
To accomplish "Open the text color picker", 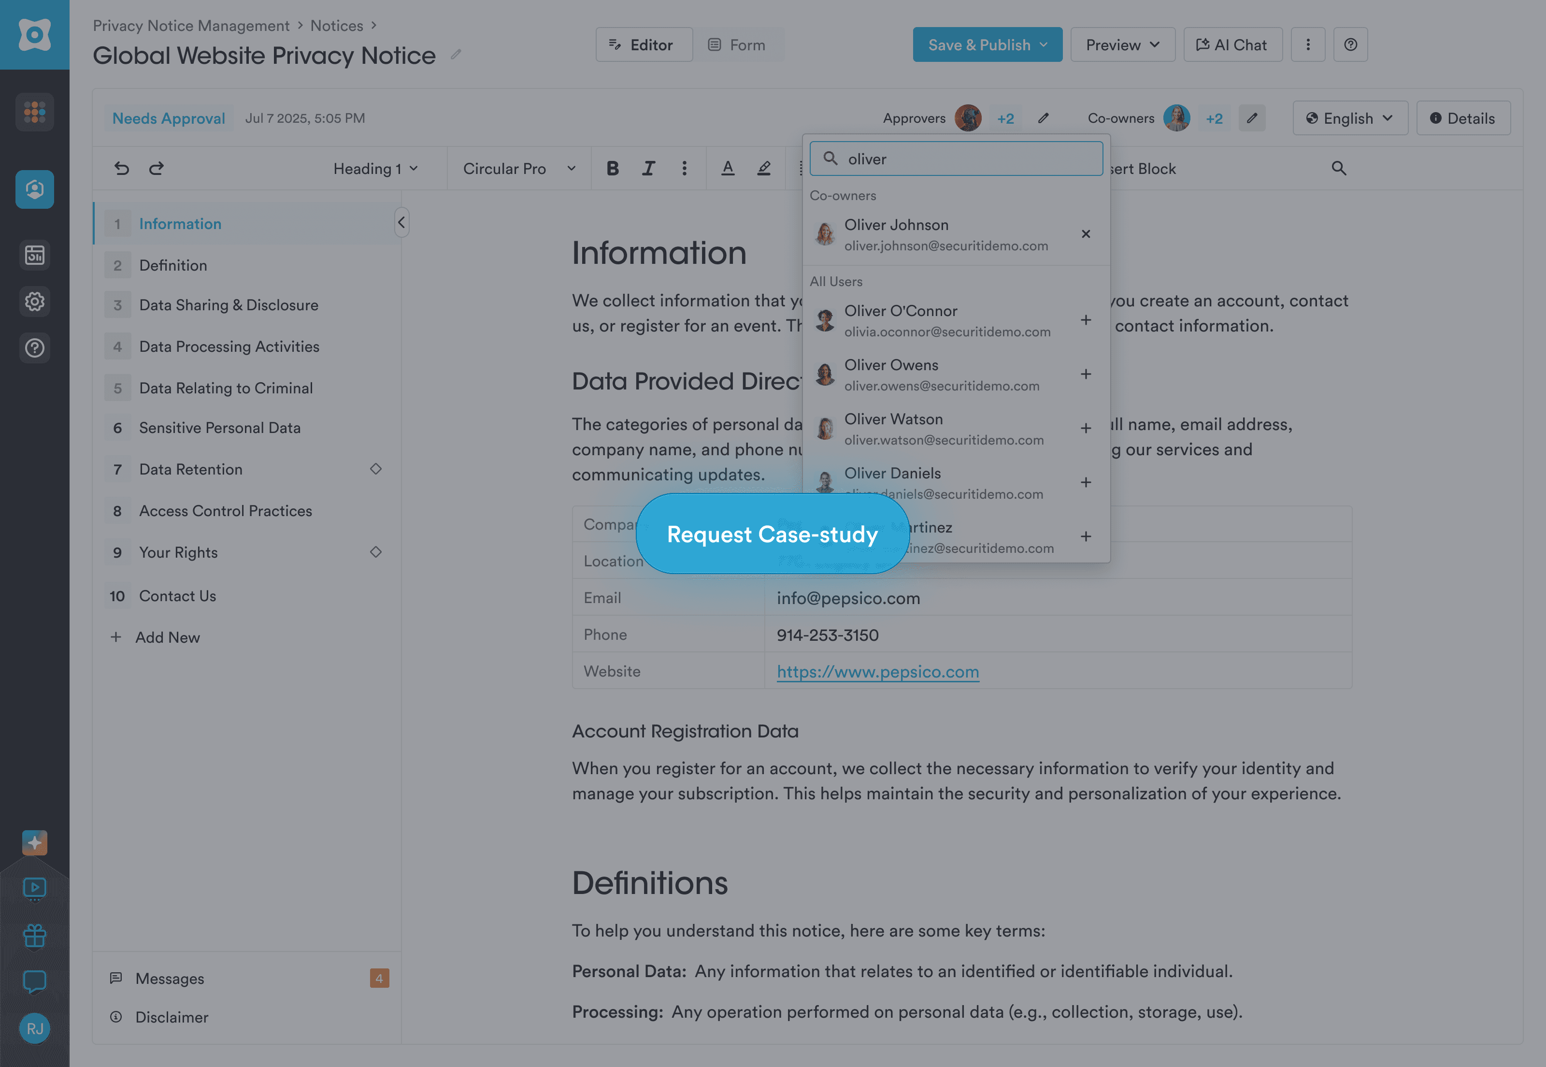I will (x=728, y=169).
